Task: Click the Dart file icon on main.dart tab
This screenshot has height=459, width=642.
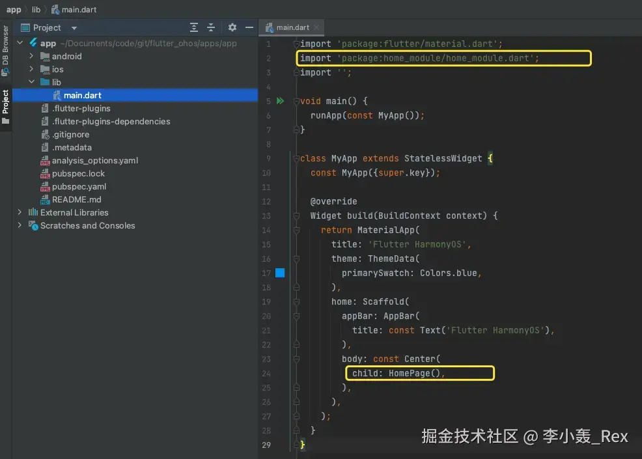Action: (269, 27)
